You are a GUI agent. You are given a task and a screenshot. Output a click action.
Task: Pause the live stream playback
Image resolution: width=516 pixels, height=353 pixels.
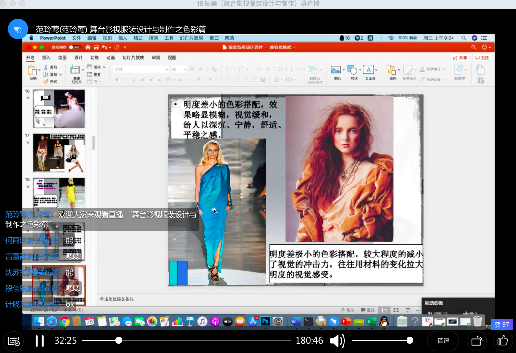coord(40,341)
